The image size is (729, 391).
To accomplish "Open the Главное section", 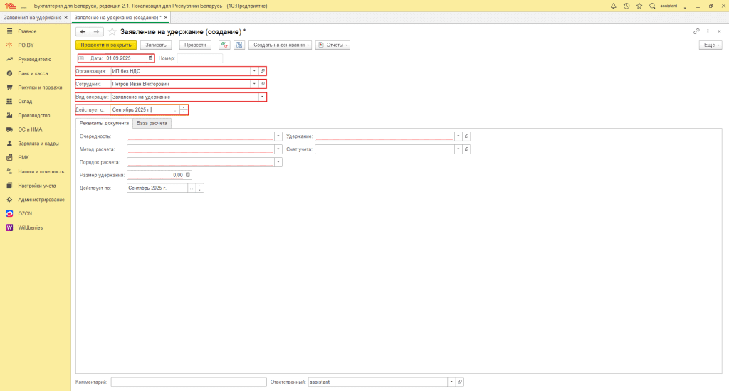I will pos(27,31).
